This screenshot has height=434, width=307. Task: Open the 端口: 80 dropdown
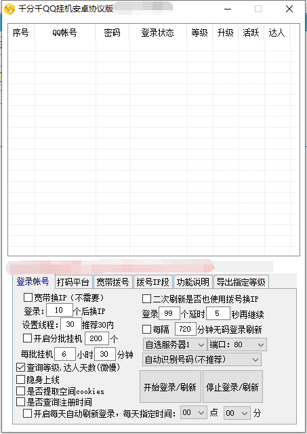(x=237, y=345)
